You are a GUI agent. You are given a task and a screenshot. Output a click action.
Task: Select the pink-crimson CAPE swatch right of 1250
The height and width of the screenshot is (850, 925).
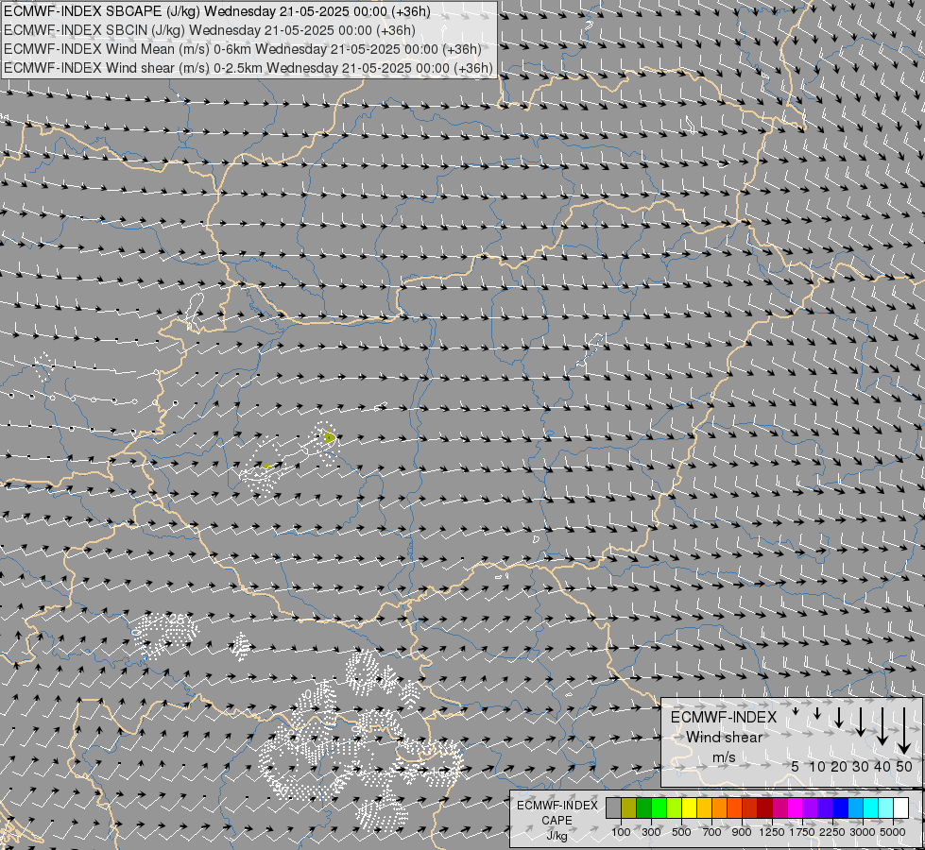(780, 807)
